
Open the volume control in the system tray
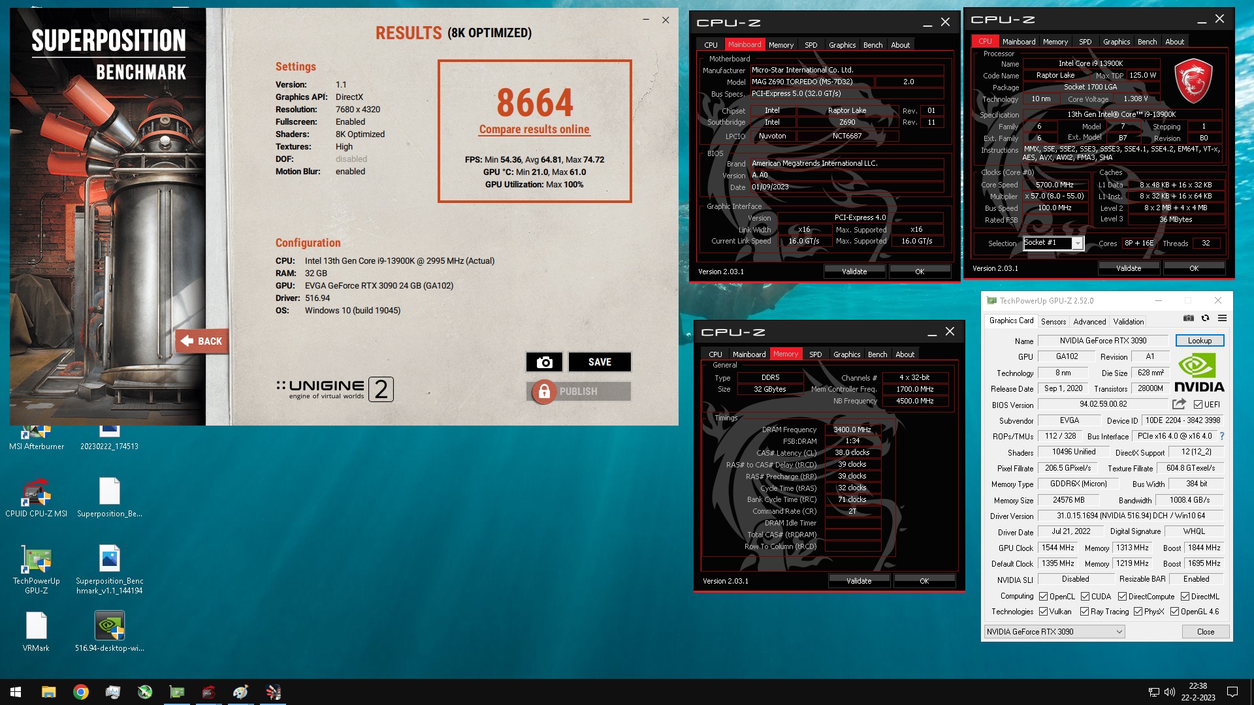1169,692
